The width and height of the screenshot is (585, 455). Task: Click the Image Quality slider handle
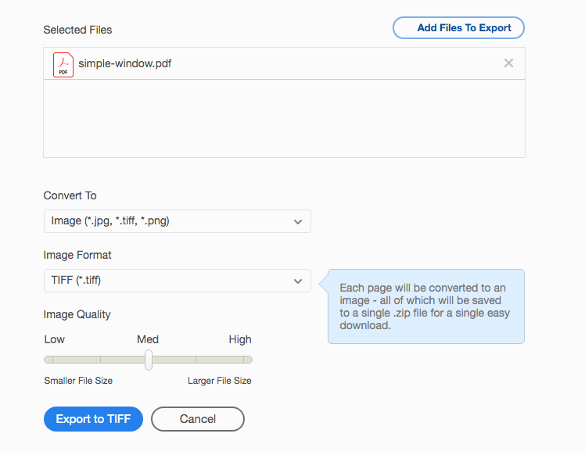(x=149, y=360)
